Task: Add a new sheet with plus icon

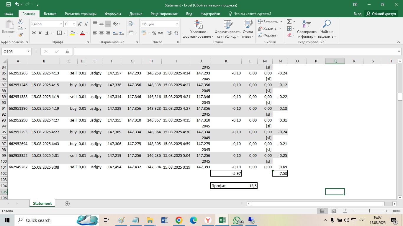Action: pos(67,204)
